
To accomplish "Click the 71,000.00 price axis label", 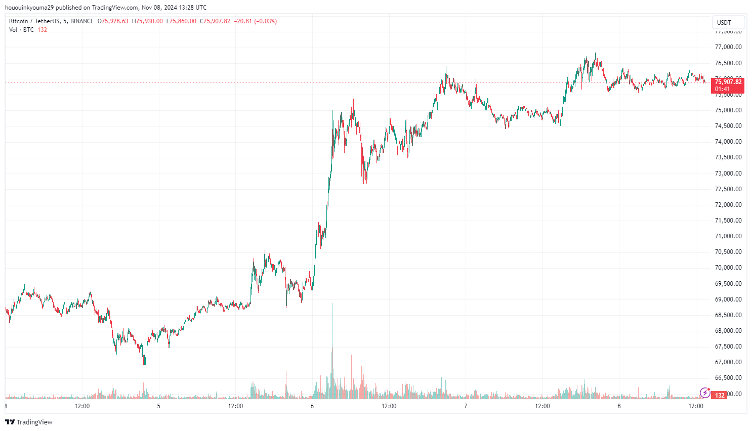I will click(x=728, y=236).
